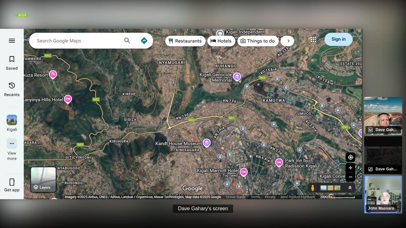Click the green logo at top left
This screenshot has height=228, width=406.
pos(22,15)
